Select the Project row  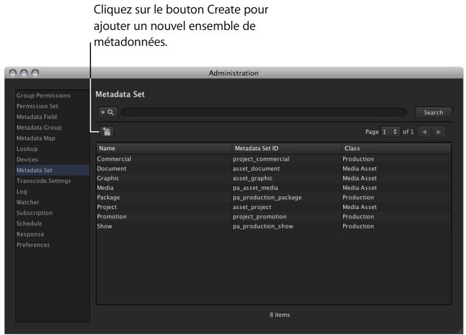click(x=274, y=207)
